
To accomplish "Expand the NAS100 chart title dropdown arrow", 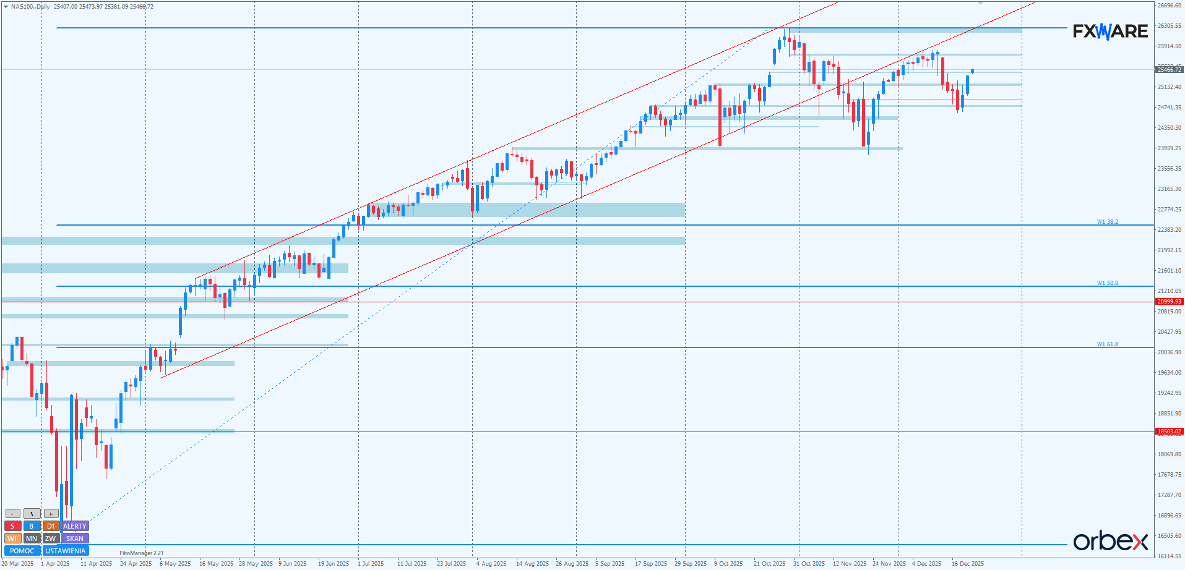I will (6, 7).
